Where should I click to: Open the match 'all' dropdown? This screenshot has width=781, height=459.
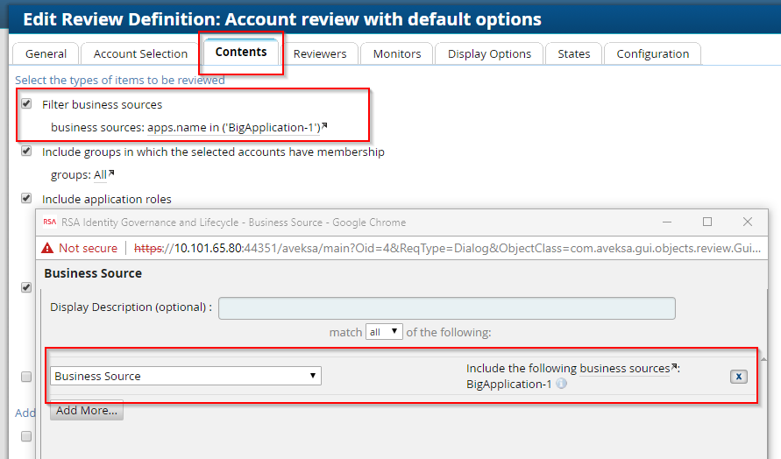384,332
